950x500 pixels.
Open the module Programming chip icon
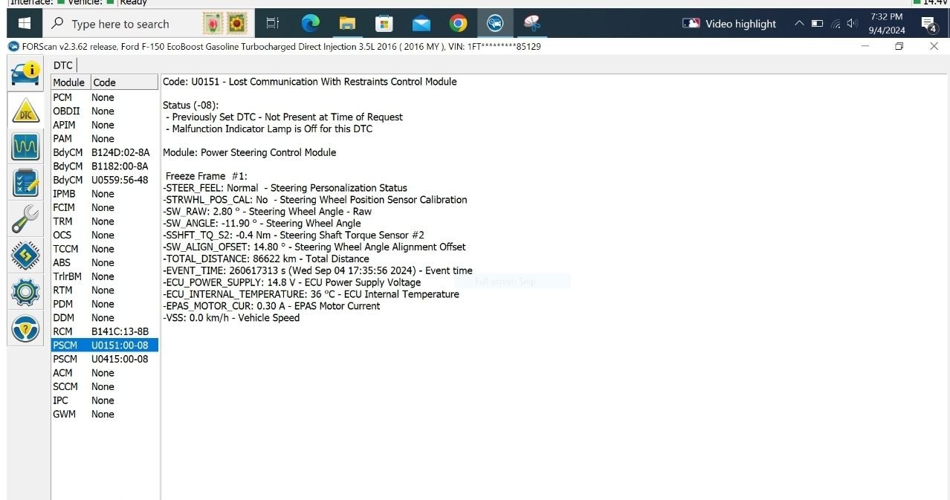click(25, 256)
